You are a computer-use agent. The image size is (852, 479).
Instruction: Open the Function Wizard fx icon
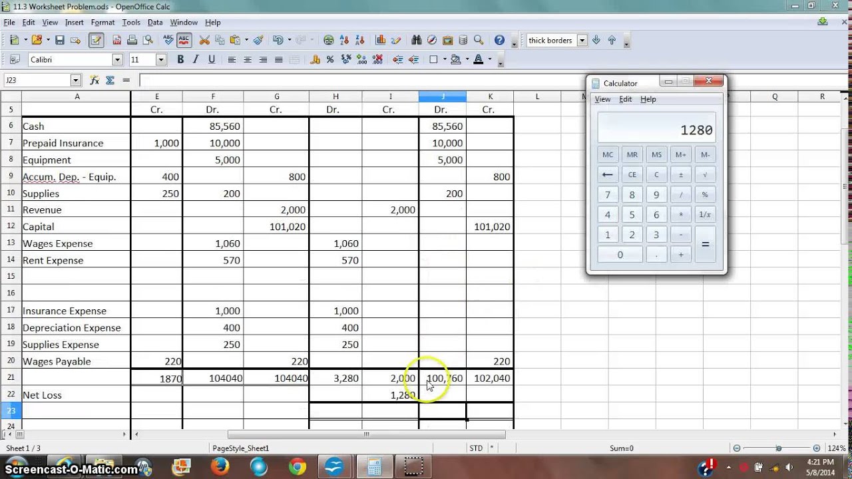(x=95, y=80)
